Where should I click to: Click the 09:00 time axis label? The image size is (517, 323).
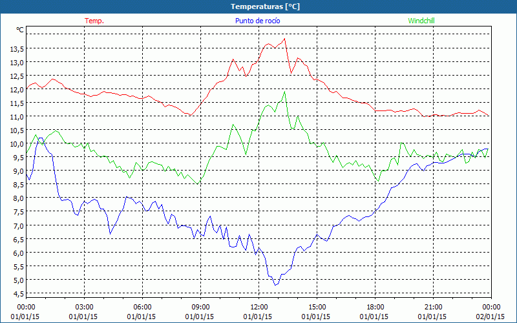pyautogui.click(x=200, y=307)
